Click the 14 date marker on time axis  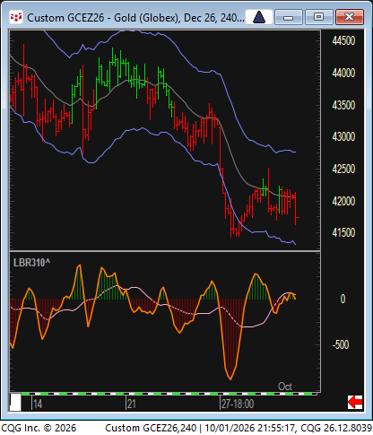pyautogui.click(x=38, y=405)
